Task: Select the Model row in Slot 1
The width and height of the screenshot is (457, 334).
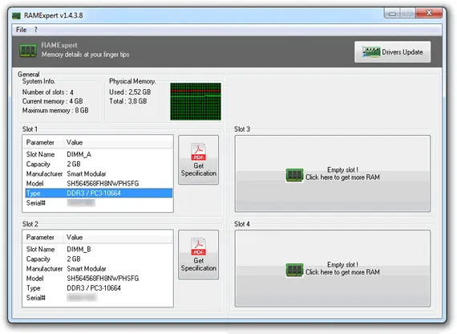Action: tap(99, 183)
